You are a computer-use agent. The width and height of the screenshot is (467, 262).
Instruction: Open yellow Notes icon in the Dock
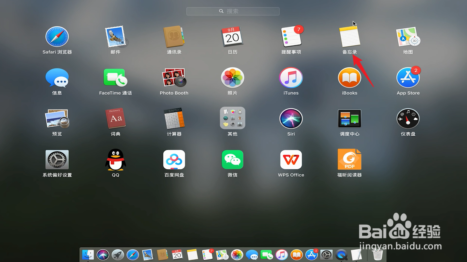point(192,255)
